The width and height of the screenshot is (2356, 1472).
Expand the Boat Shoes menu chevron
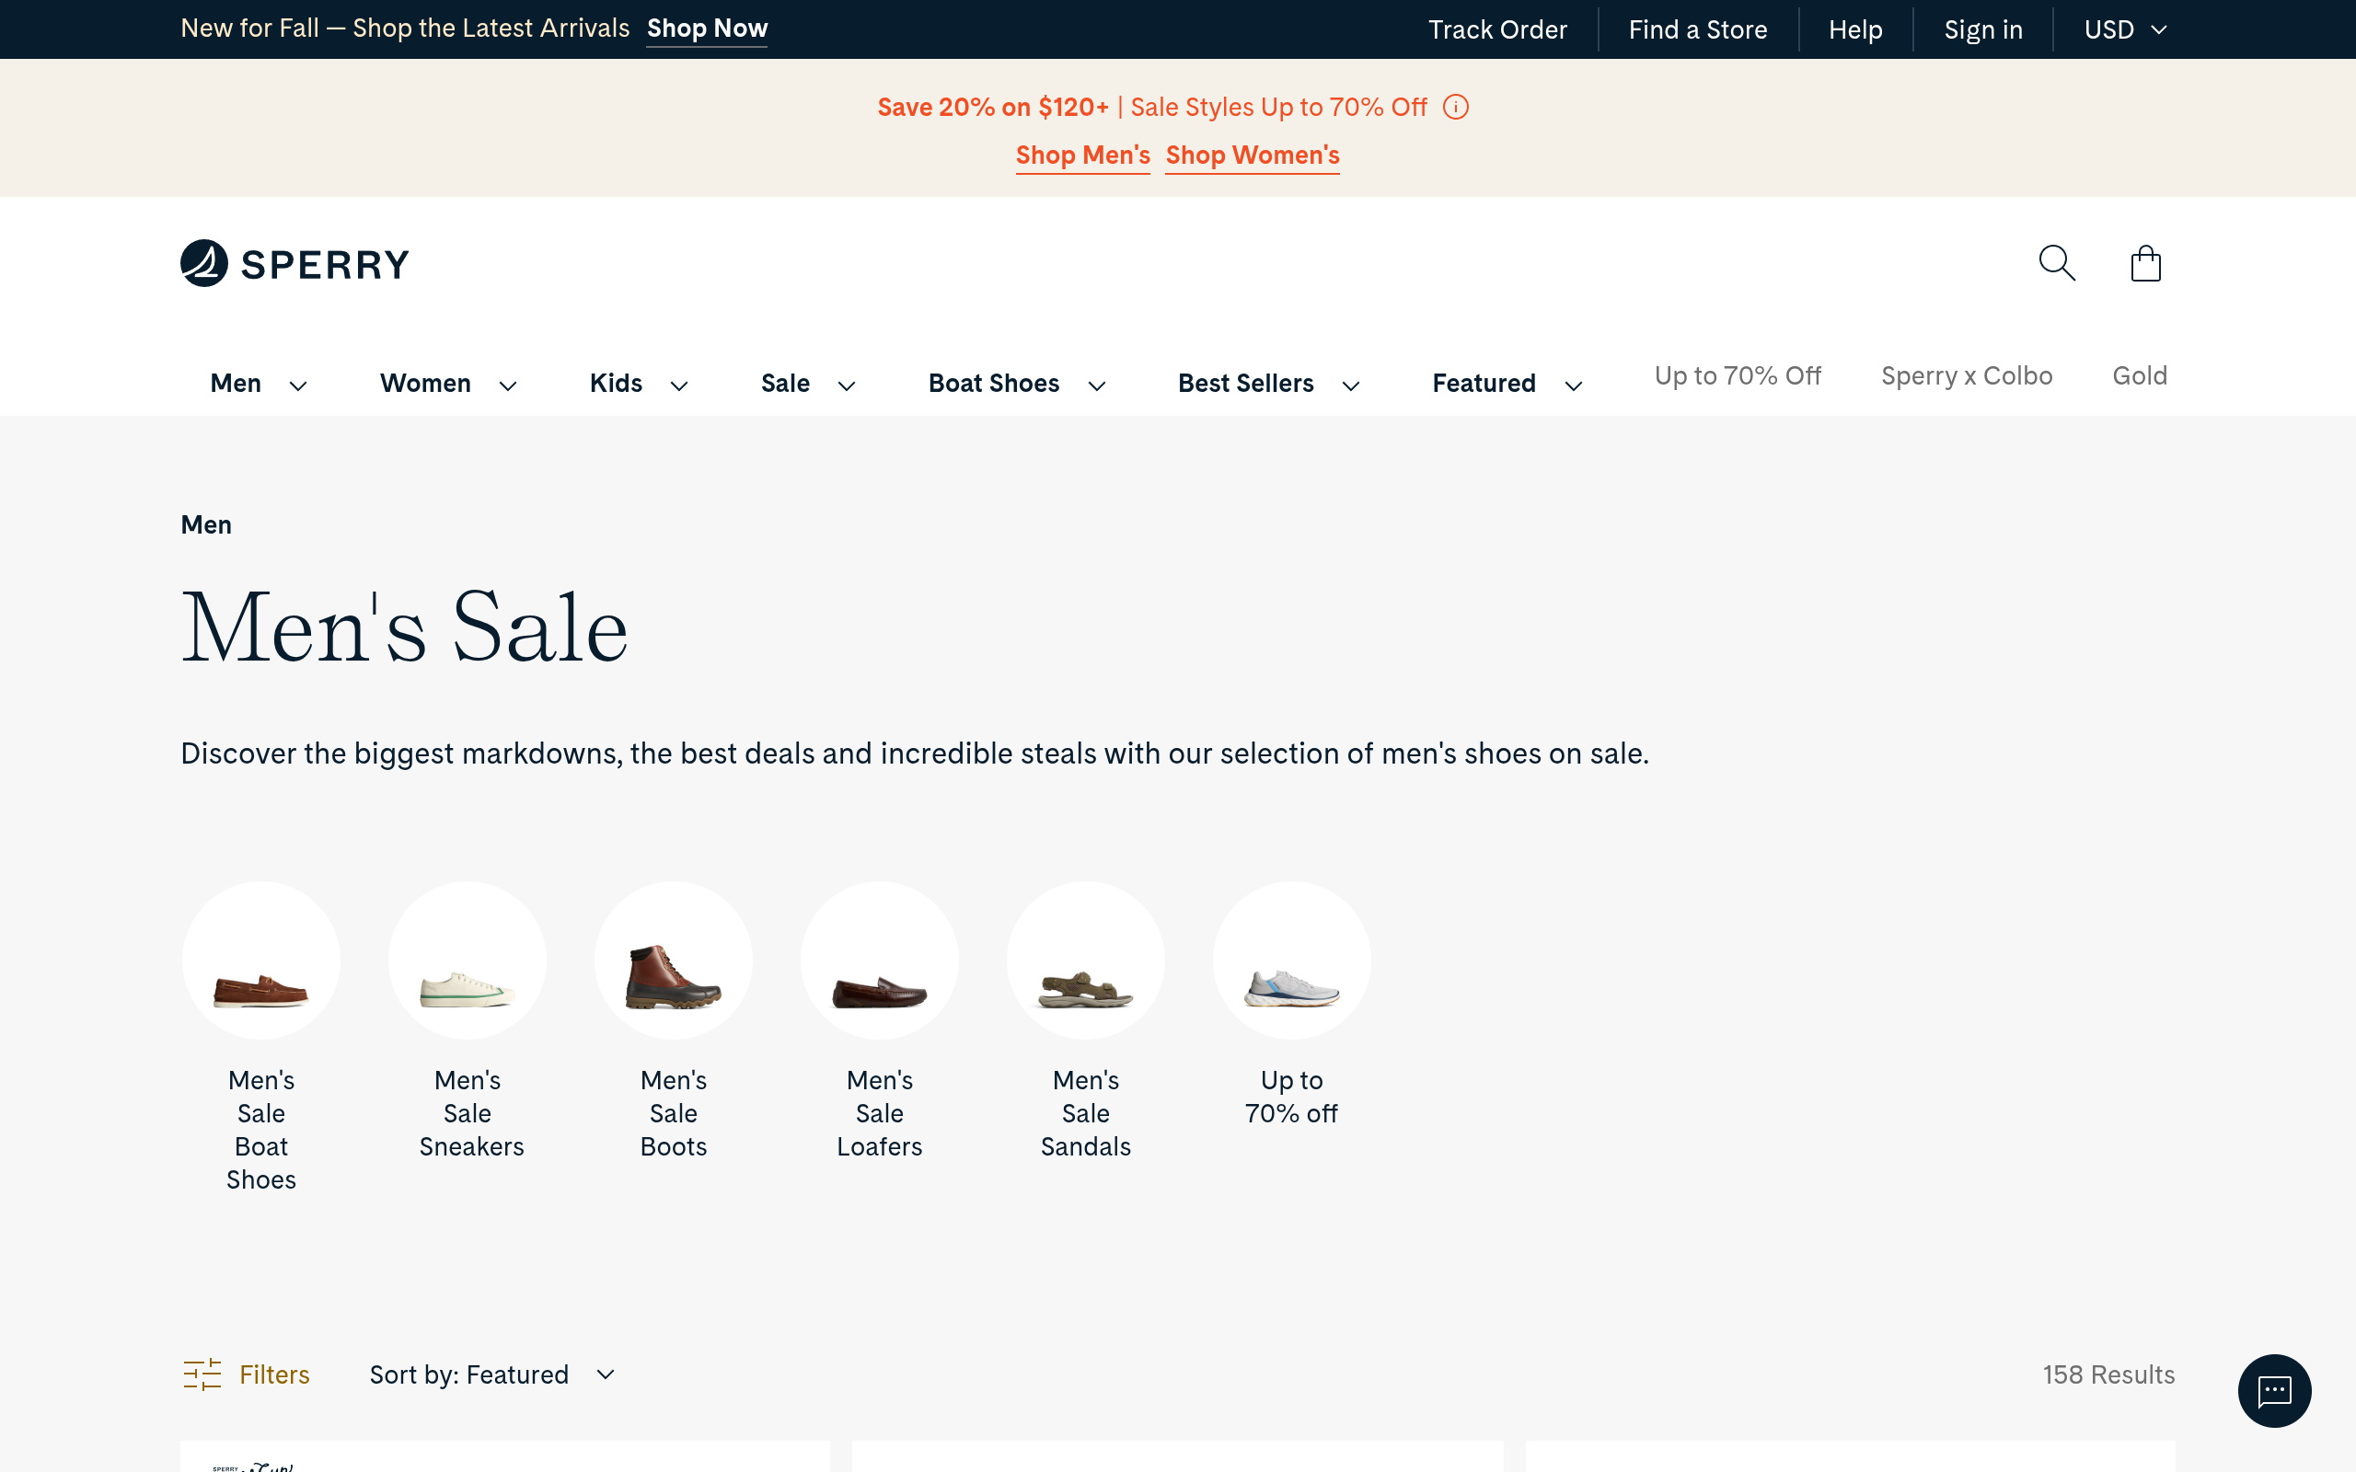(1096, 385)
